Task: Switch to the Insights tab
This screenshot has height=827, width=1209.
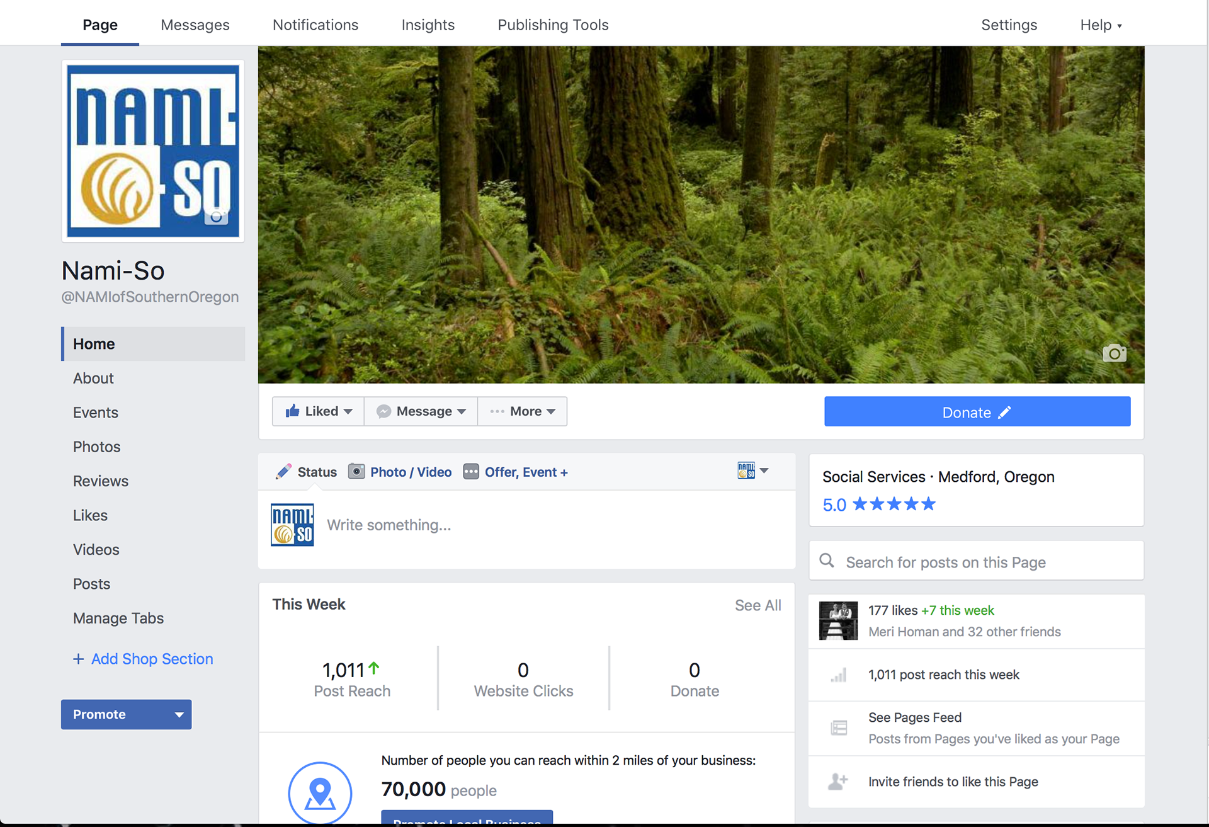Action: pyautogui.click(x=428, y=25)
